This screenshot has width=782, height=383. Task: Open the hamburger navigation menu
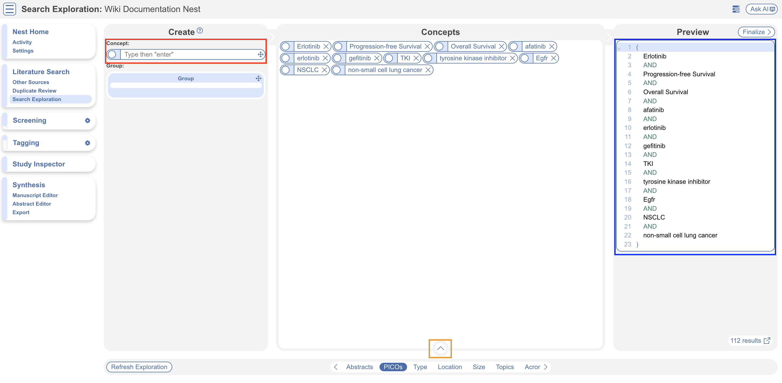pyautogui.click(x=9, y=9)
